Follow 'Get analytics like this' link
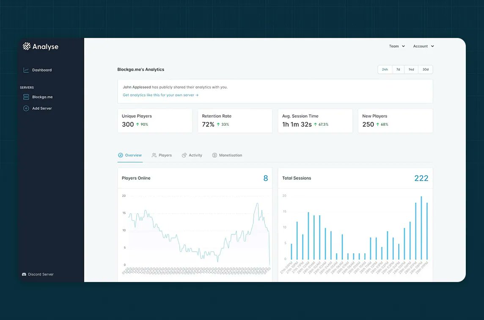Image resolution: width=484 pixels, height=320 pixels. (x=160, y=95)
